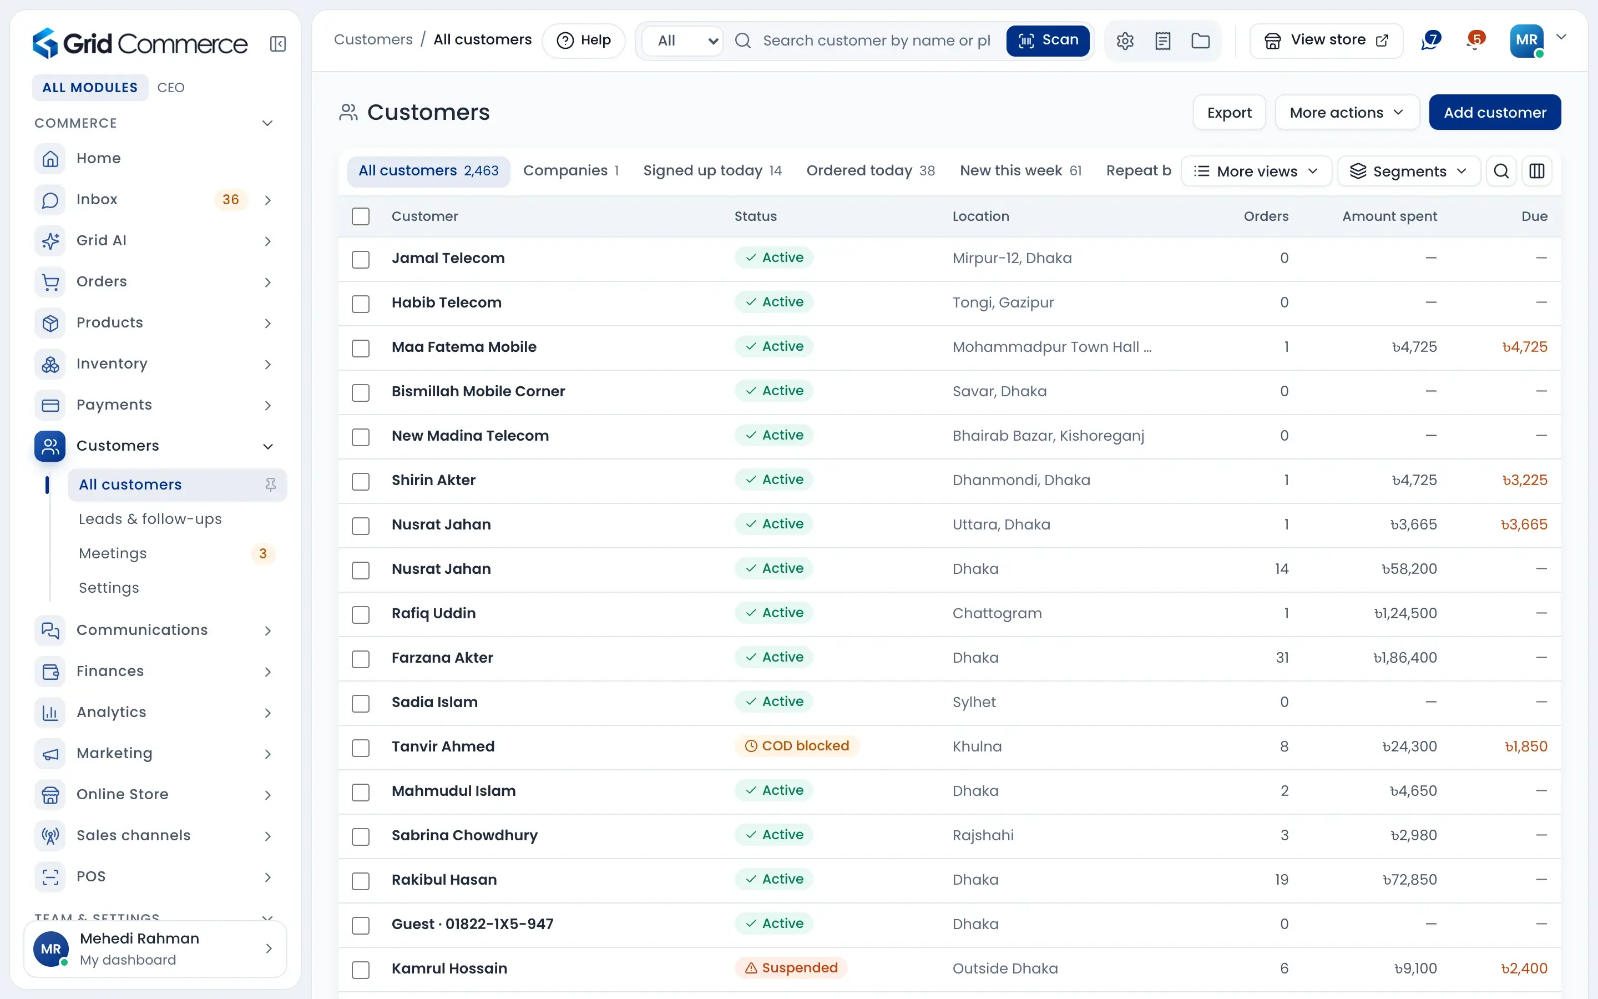Click the pin icon on All customers
Screen dimensions: 1598x999
[271, 485]
